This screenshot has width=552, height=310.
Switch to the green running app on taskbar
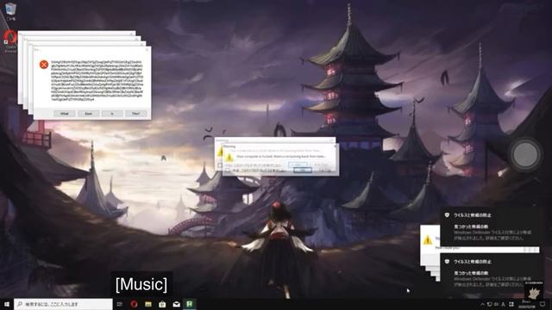pyautogui.click(x=190, y=304)
